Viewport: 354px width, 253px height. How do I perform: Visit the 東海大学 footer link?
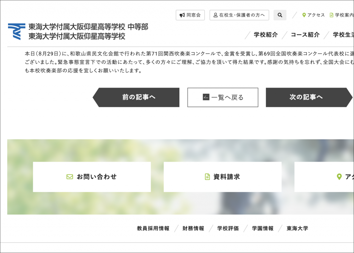click(x=297, y=228)
